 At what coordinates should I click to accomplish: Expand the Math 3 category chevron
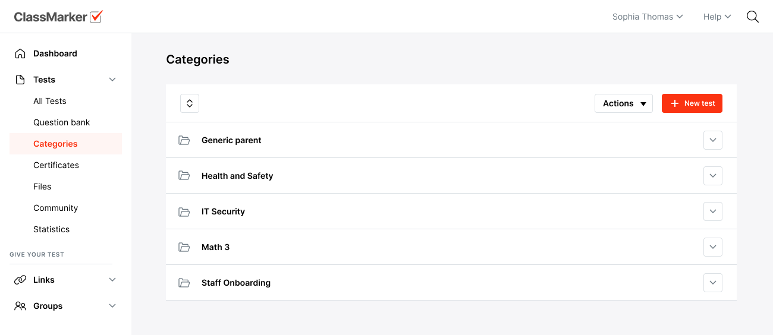click(712, 247)
